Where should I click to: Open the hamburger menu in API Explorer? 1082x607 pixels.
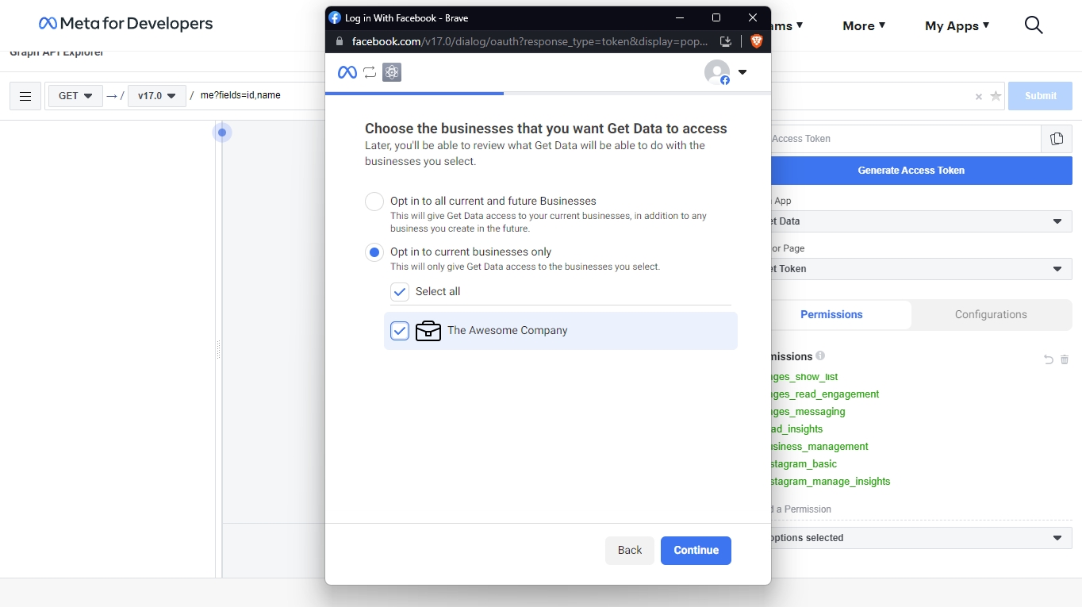(x=25, y=96)
